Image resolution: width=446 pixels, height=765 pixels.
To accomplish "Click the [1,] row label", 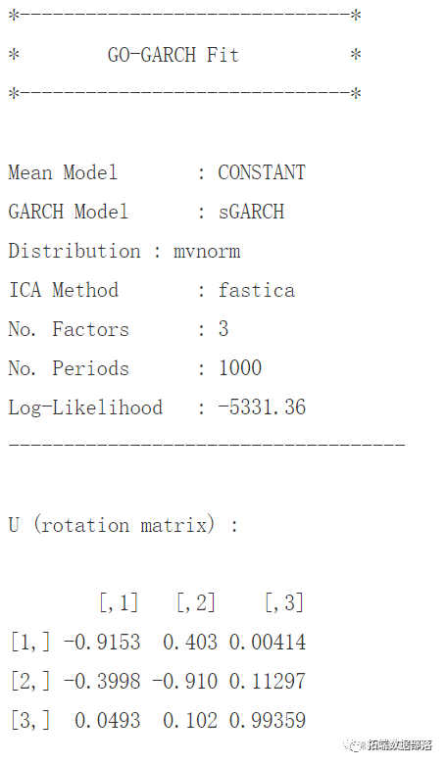I will pos(30,642).
